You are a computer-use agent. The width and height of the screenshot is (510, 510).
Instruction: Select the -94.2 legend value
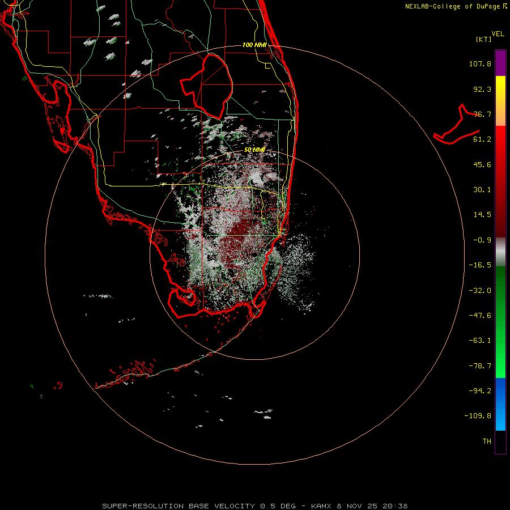pos(480,390)
